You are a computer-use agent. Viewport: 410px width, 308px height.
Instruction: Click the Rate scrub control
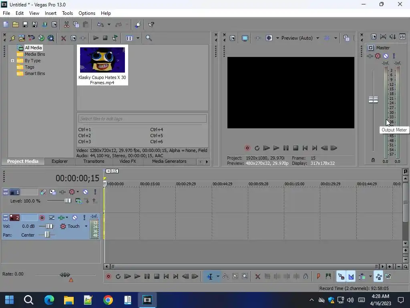(65, 275)
